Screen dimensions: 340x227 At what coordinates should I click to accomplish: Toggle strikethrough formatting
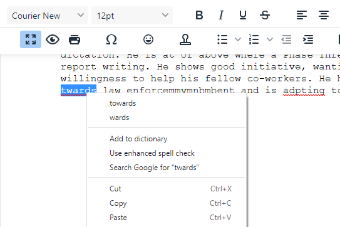pyautogui.click(x=265, y=15)
